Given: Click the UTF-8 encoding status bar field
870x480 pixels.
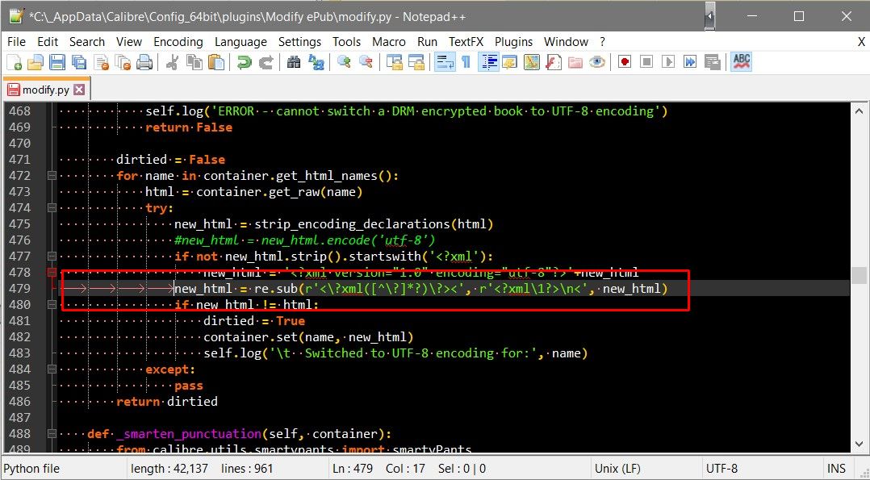Looking at the screenshot, I should 722,469.
